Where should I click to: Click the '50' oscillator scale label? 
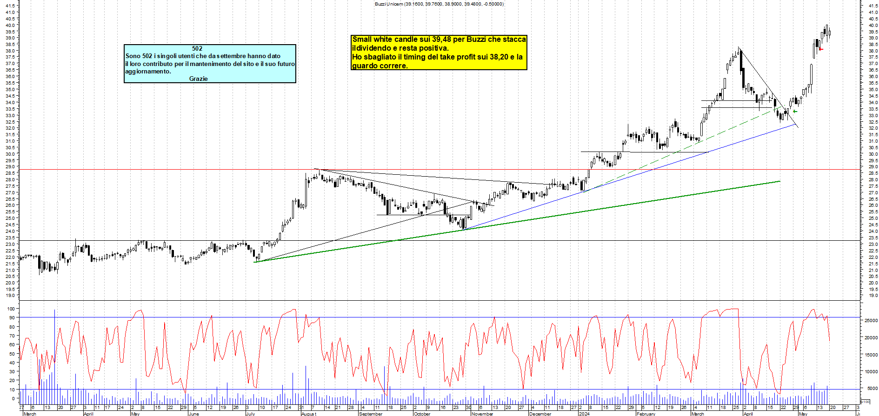coord(12,354)
